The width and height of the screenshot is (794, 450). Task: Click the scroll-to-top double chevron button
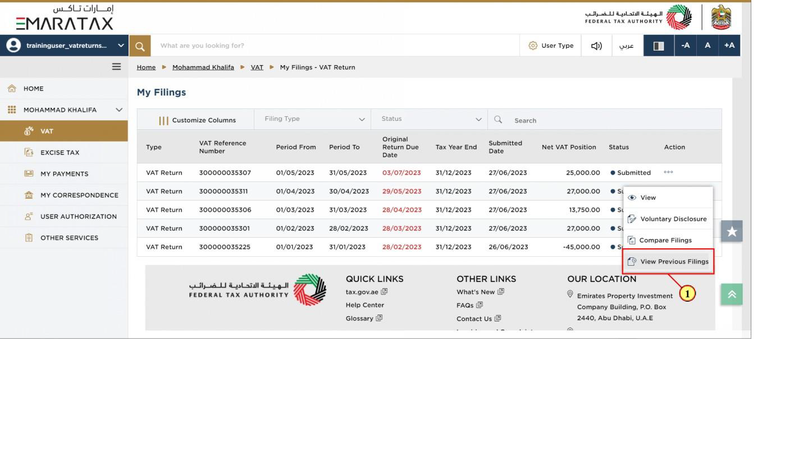coord(732,295)
